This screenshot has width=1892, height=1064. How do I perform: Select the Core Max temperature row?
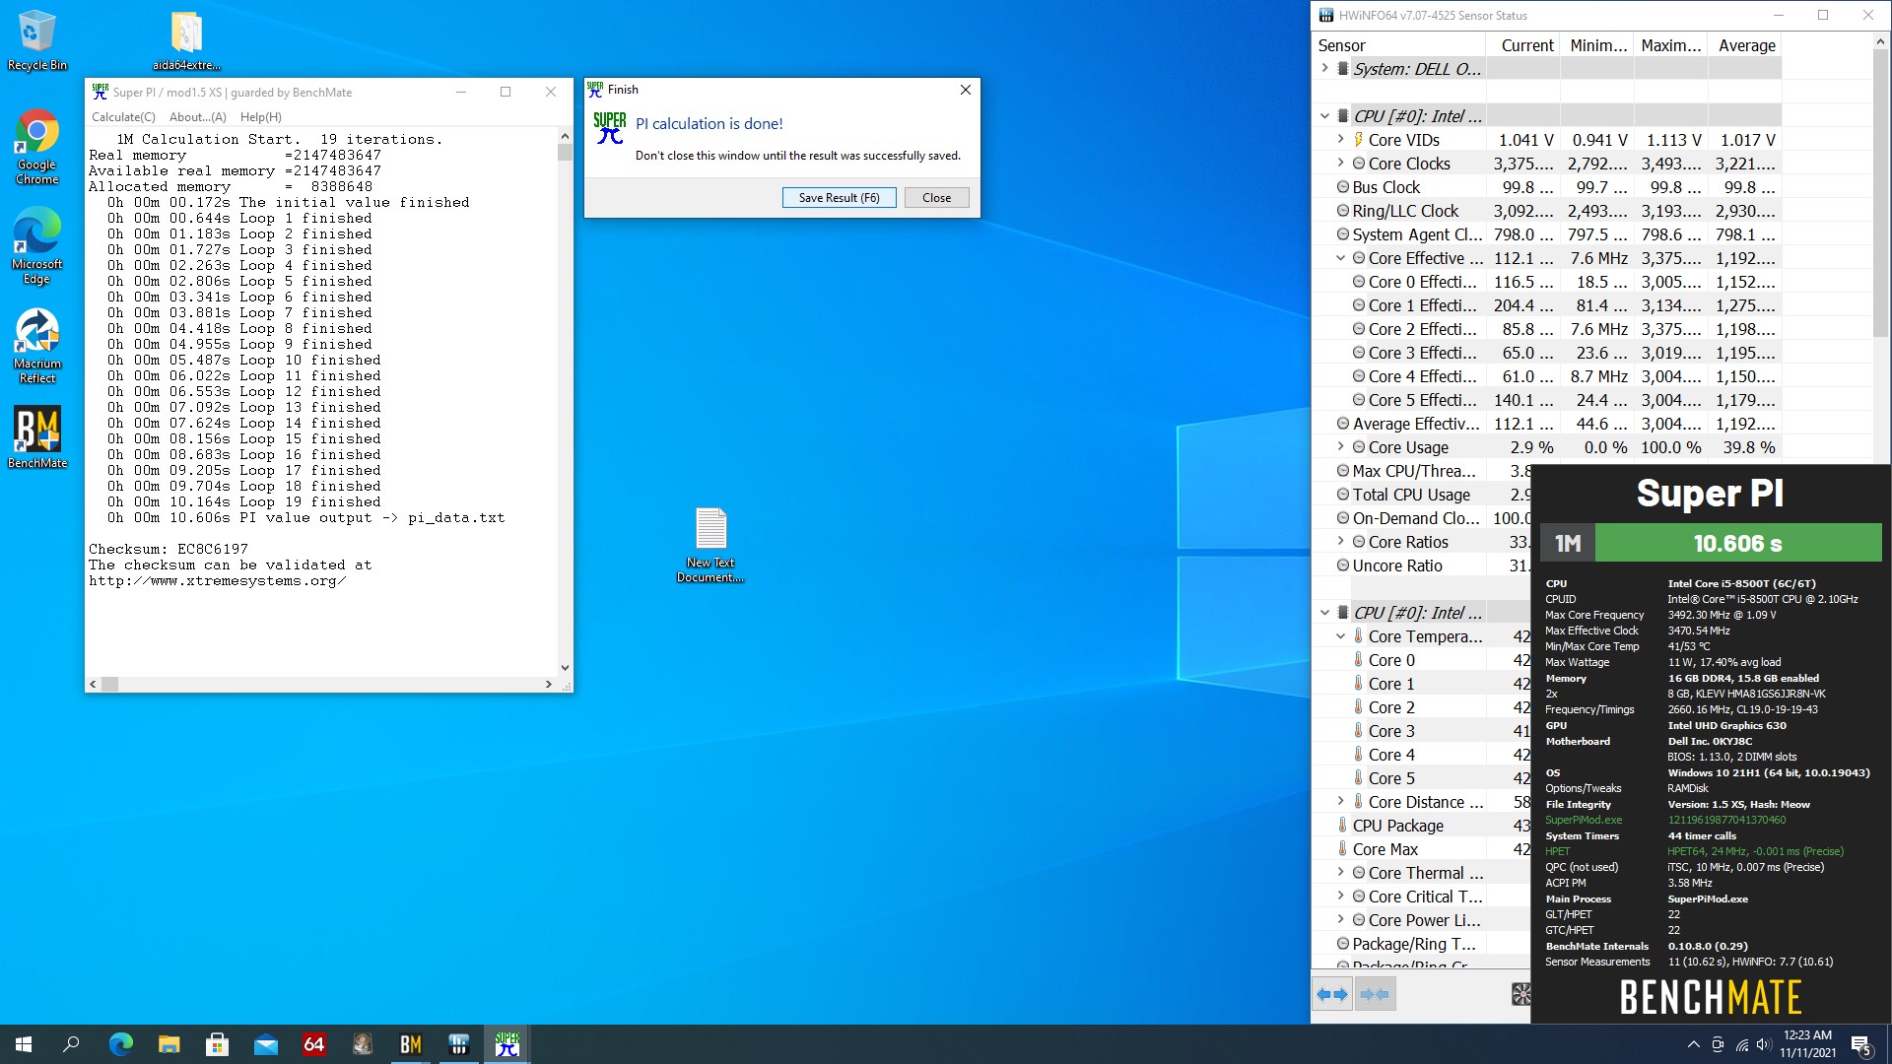(1421, 849)
